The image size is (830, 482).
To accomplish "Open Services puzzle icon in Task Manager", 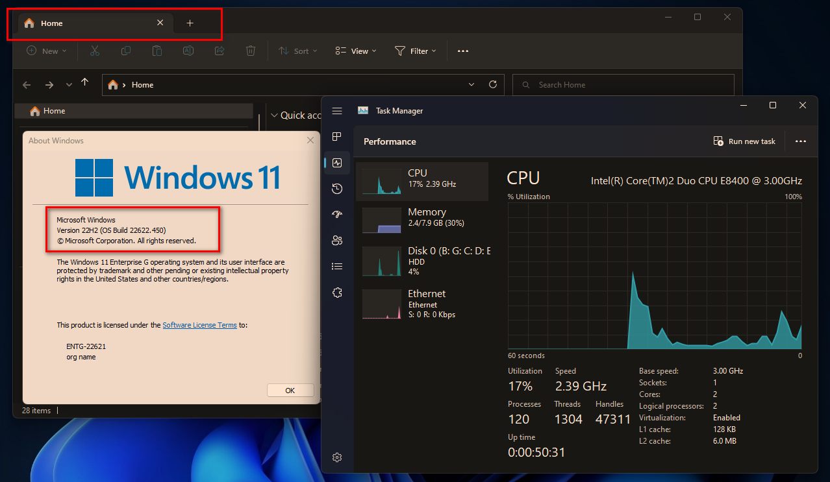I will [337, 293].
